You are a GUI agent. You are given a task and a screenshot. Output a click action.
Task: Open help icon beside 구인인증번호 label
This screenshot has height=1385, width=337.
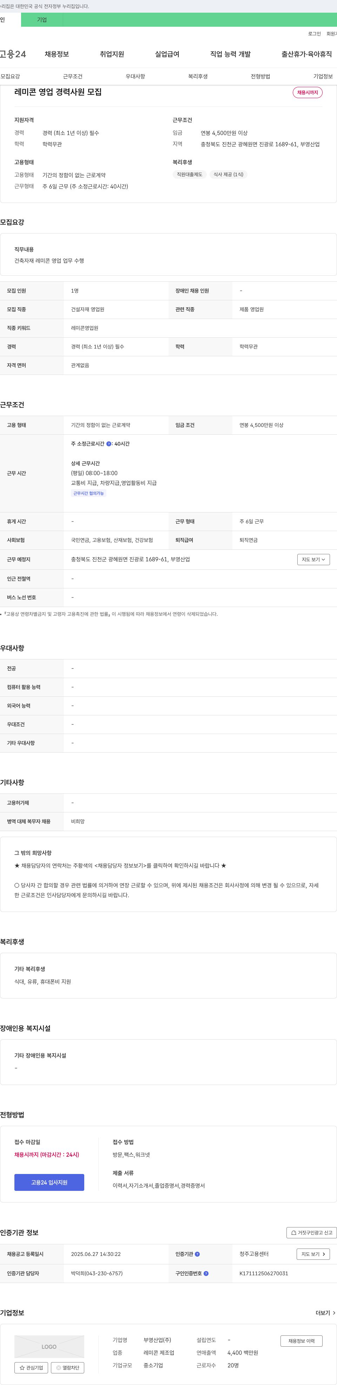point(206,1273)
